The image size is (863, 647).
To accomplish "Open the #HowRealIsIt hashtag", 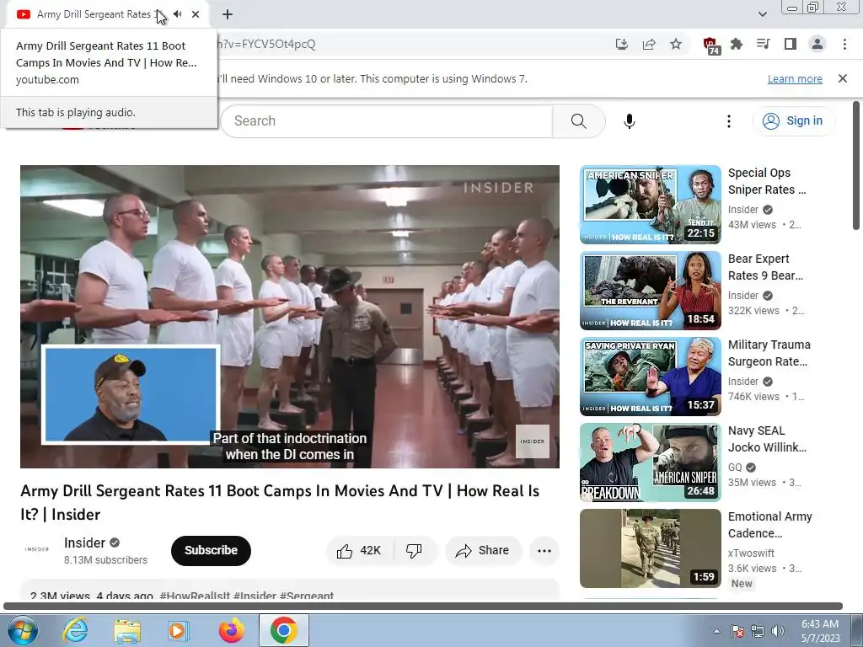I will [195, 596].
